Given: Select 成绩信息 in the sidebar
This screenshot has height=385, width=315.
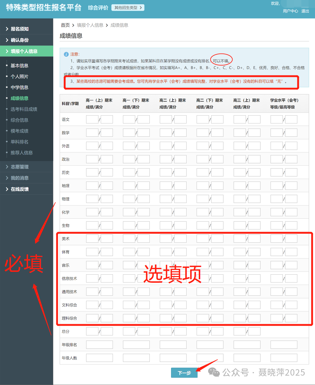Looking at the screenshot, I should pyautogui.click(x=19, y=98).
